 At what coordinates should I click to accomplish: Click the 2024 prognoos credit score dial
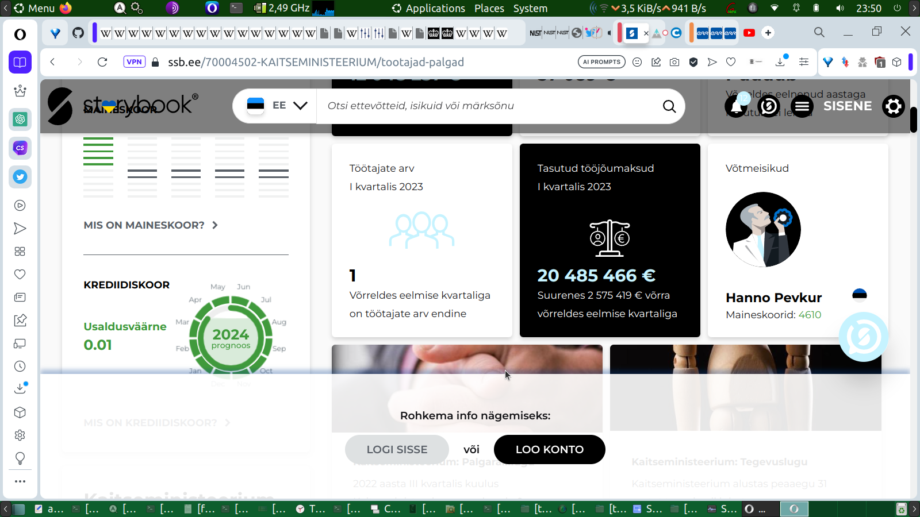(x=231, y=338)
